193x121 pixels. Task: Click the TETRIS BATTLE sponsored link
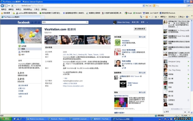click(121, 96)
